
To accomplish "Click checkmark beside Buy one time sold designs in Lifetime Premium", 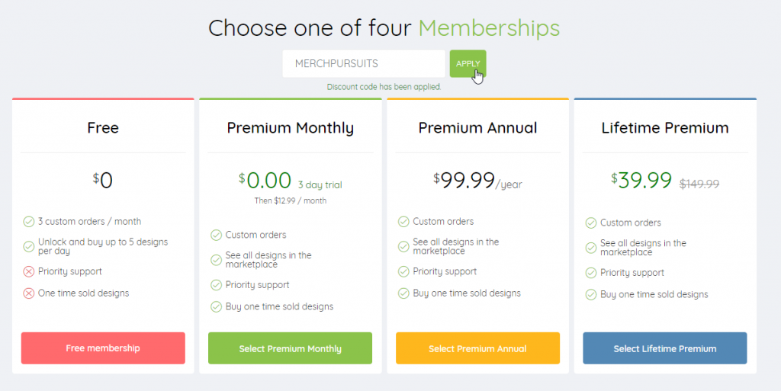I will [x=591, y=294].
